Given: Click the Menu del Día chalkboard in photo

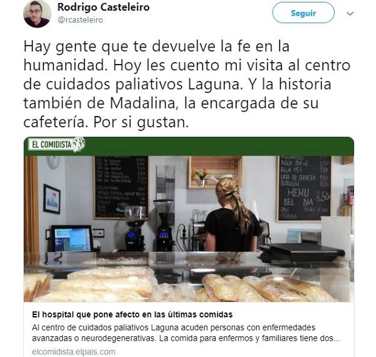Looking at the screenshot, I should click(305, 188).
